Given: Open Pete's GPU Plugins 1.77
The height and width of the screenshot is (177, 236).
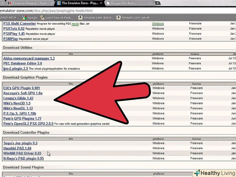Looking at the screenshot, I should pos(22,118).
